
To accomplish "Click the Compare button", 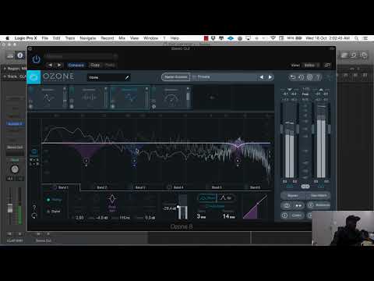I will 76,65.
